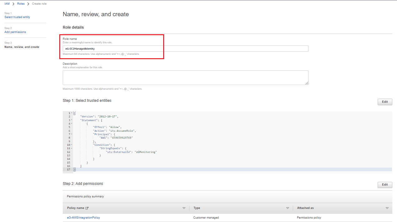Click the external link icon beside Policy name

pos(87,208)
